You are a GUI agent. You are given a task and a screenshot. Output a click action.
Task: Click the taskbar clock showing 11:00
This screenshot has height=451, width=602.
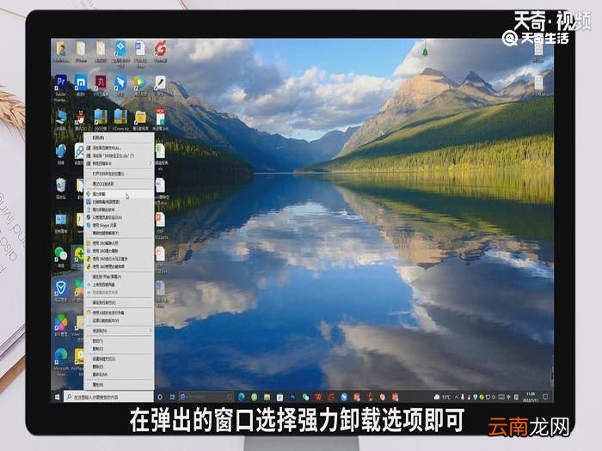pos(531,397)
